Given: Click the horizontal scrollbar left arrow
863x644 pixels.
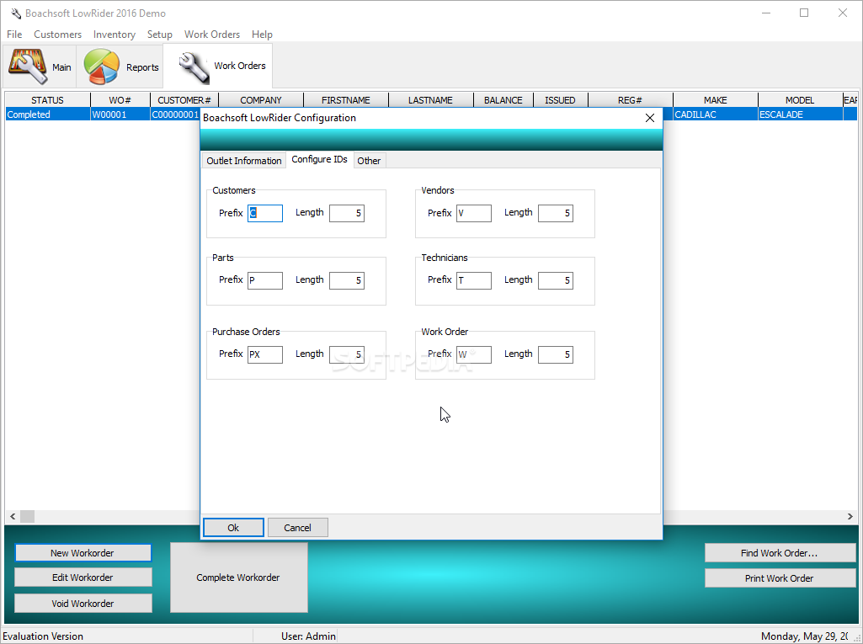Looking at the screenshot, I should pos(12,516).
